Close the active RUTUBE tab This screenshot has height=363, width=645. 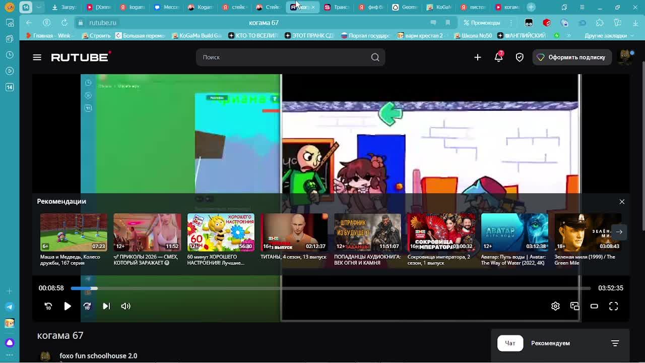click(313, 7)
